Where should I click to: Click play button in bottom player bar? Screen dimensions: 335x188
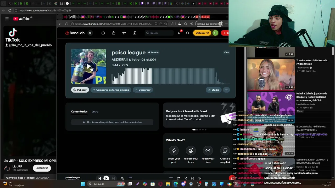106,178
